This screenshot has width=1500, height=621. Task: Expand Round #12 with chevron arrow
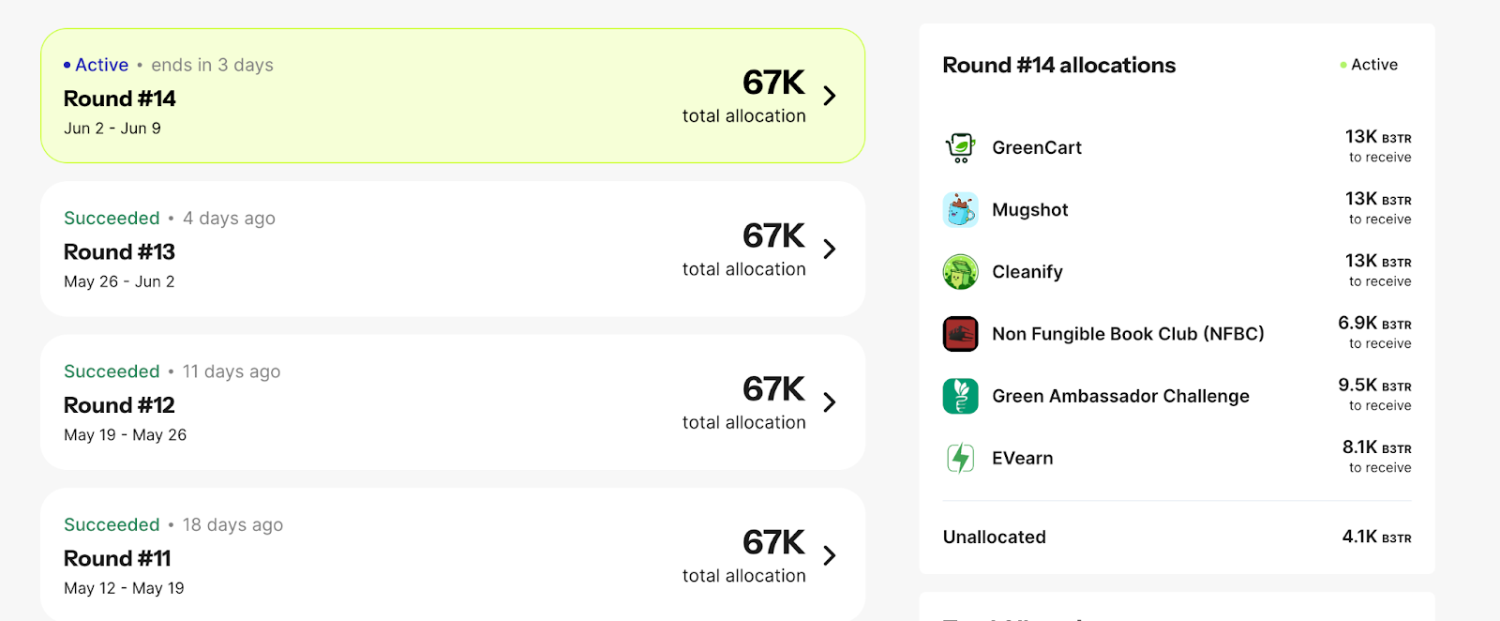[829, 402]
